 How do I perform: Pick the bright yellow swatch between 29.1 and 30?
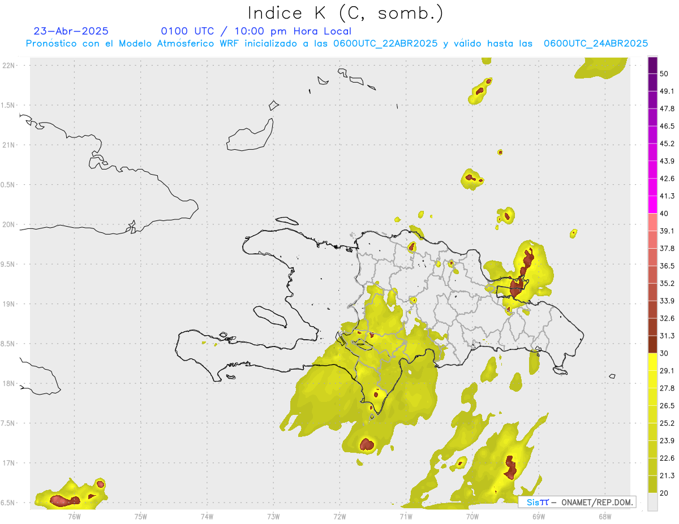[x=652, y=362]
